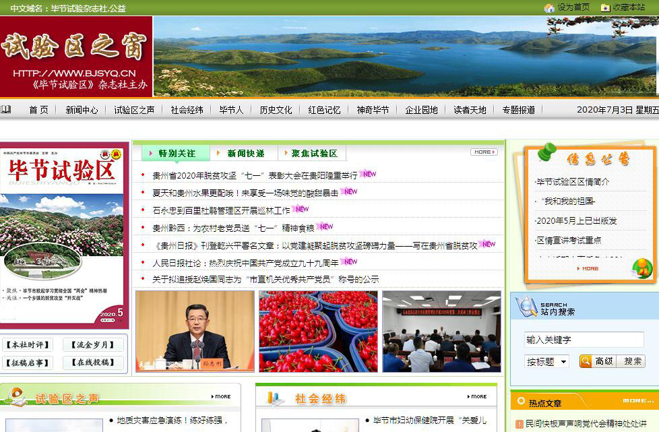The height and width of the screenshot is (432, 659).
Task: Open the 按标题 search type dropdown
Action: pos(546,361)
